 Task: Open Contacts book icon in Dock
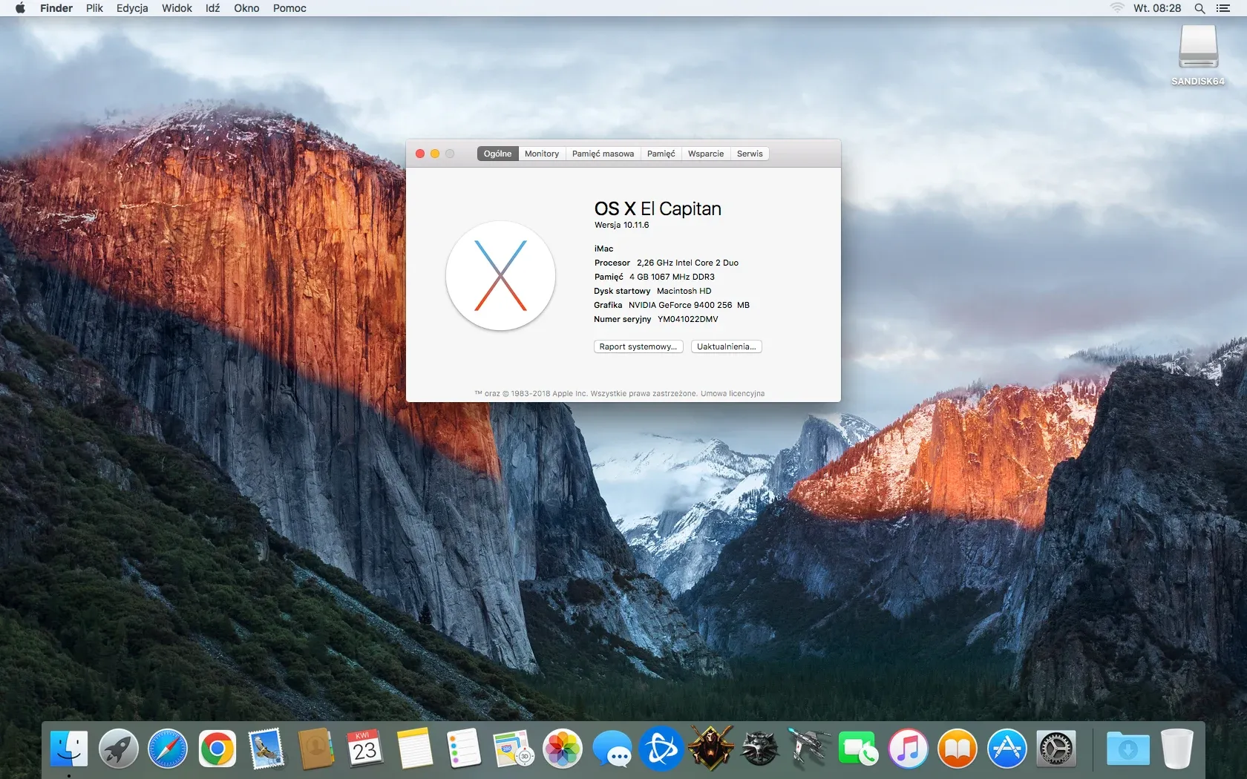pos(315,749)
